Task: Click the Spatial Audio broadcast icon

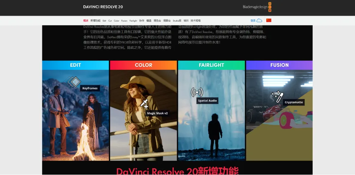Action: coord(197,92)
